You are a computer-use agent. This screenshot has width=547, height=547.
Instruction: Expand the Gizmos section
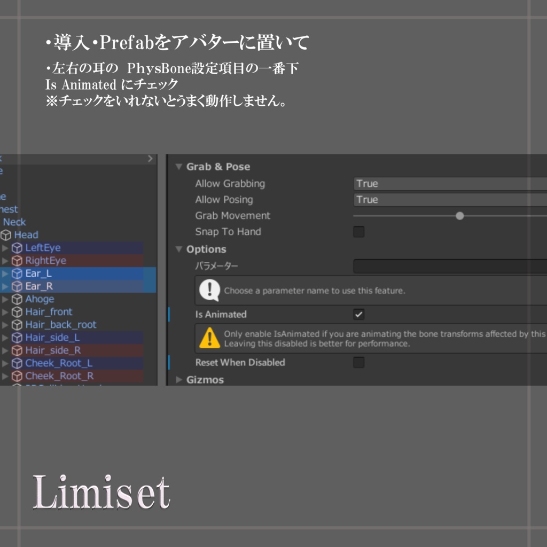(x=179, y=379)
